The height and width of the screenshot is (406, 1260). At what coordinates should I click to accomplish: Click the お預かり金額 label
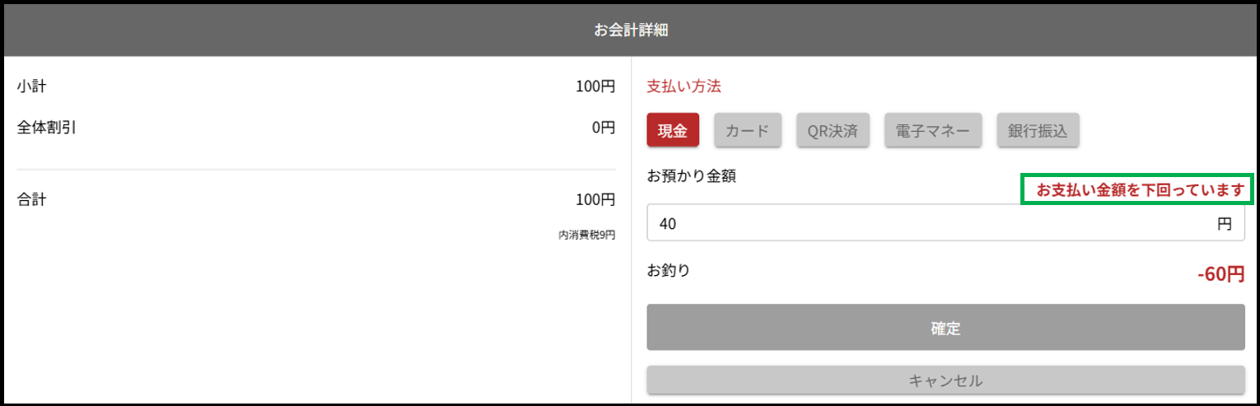[x=691, y=175]
